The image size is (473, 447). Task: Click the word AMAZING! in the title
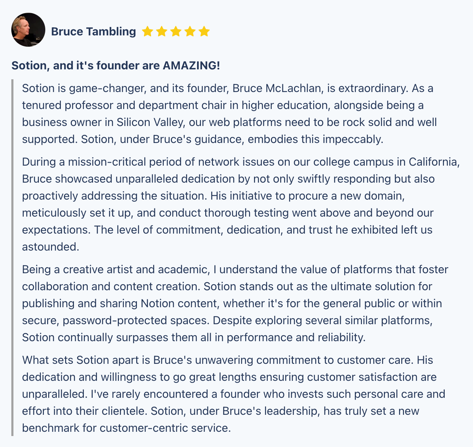(191, 65)
